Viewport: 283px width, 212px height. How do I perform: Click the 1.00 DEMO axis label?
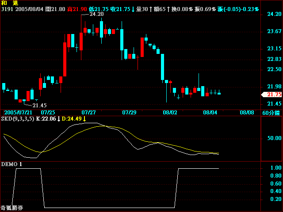click(276, 168)
